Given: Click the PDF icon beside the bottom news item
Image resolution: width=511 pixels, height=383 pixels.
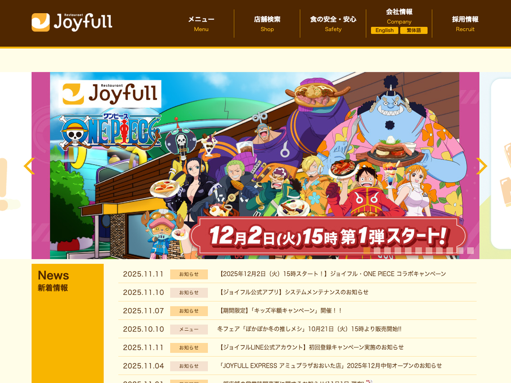Looking at the screenshot, I should pos(369,381).
